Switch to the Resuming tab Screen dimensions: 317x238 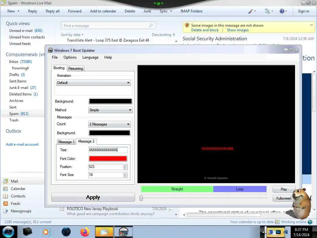[x=76, y=68]
